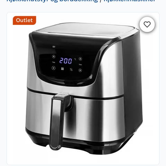Click the time up arrow on fryer panel
This screenshot has width=166, height=166.
pos(54,57)
